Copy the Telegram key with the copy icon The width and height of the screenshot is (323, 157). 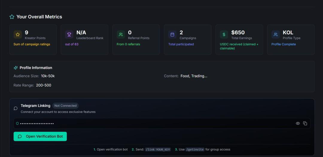click(x=305, y=124)
